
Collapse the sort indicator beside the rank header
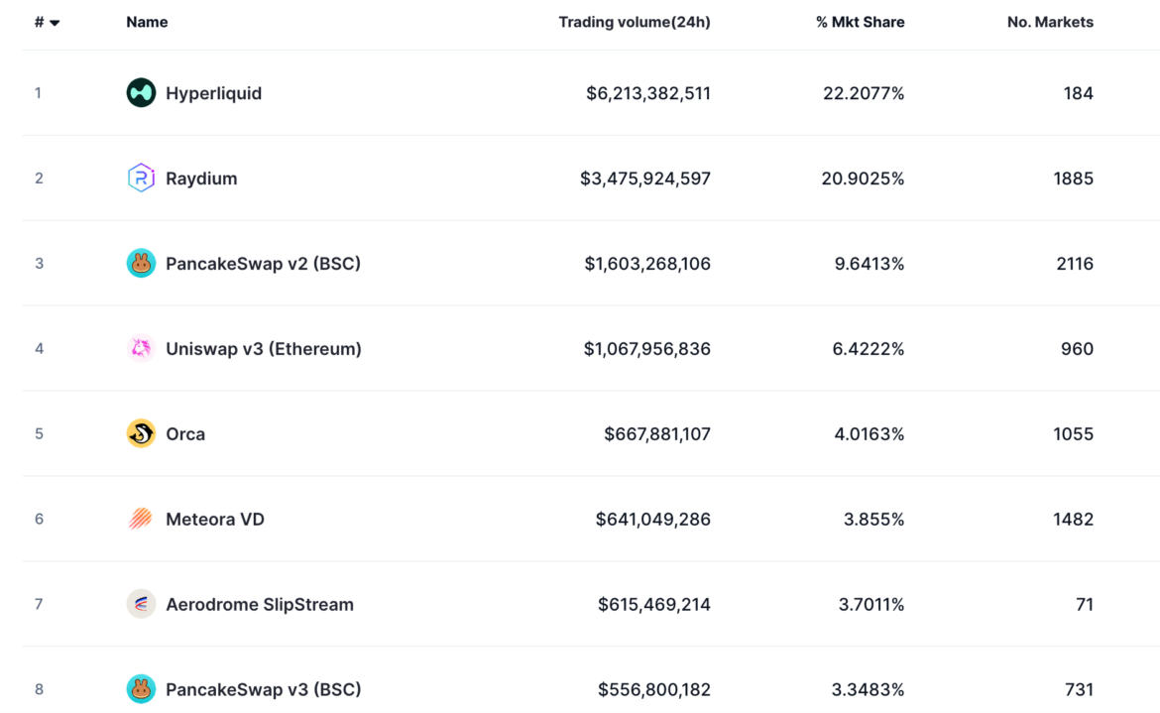point(57,22)
